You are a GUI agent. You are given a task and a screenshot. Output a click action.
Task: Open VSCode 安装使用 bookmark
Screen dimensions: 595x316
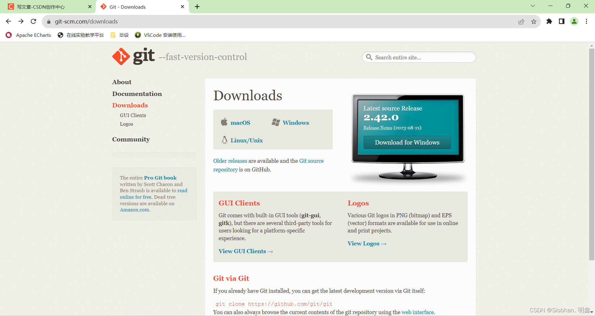pos(160,35)
